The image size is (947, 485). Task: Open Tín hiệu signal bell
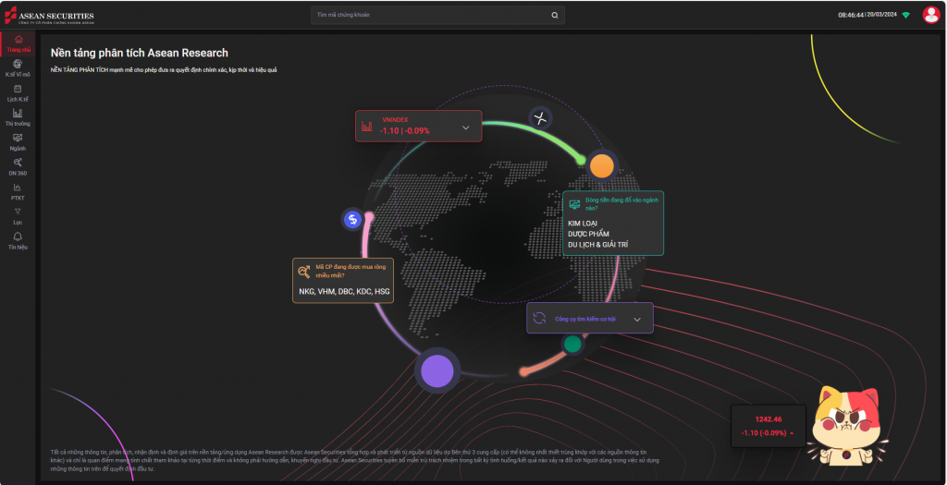[x=18, y=241]
